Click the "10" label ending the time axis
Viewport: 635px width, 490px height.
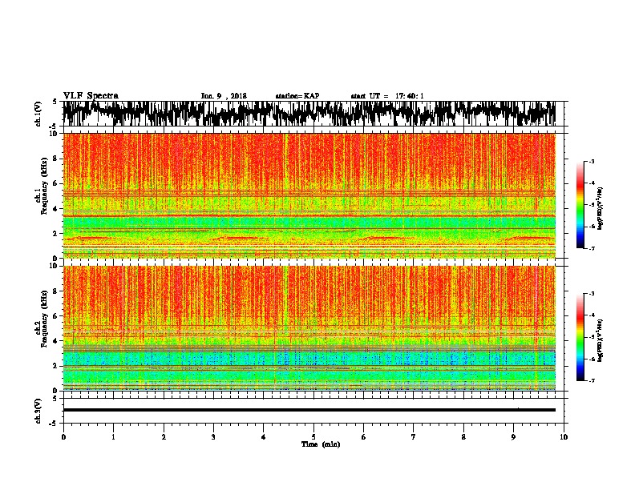point(564,437)
